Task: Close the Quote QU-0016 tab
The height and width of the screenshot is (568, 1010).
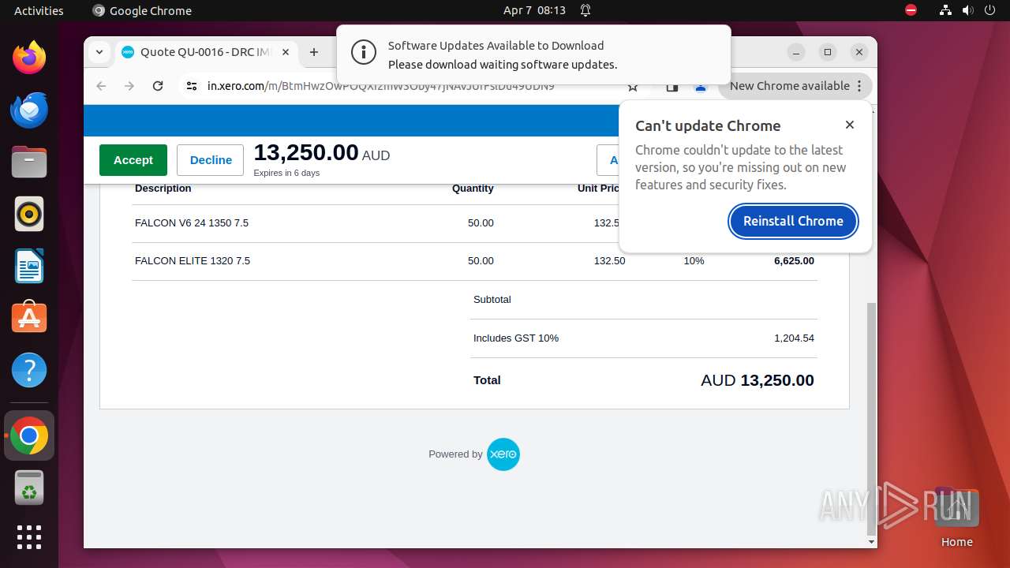Action: [x=286, y=52]
